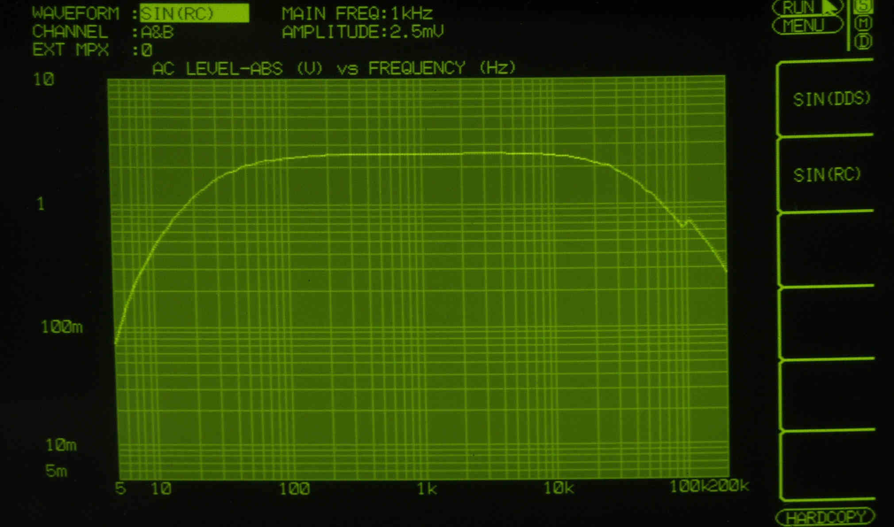Select the SIN(RC) softkey option

click(x=827, y=175)
